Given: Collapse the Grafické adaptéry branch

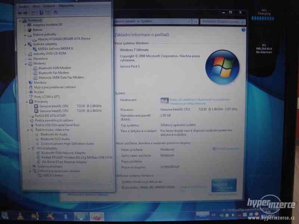Looking at the screenshot, I should pos(25,44).
